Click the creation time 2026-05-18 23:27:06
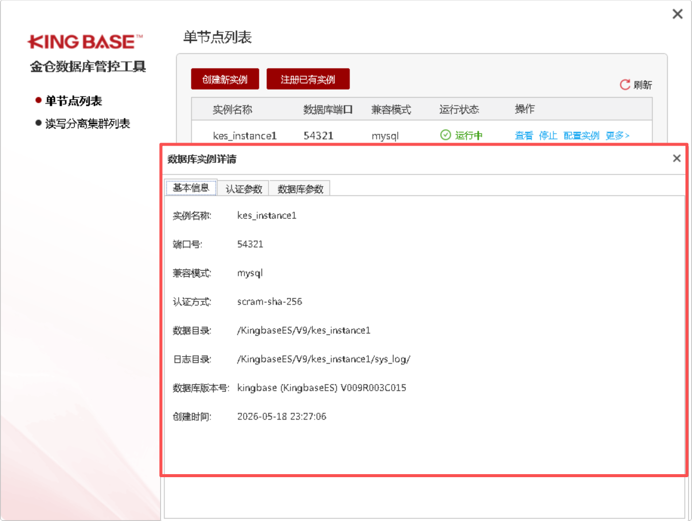Image resolution: width=692 pixels, height=521 pixels. click(282, 417)
